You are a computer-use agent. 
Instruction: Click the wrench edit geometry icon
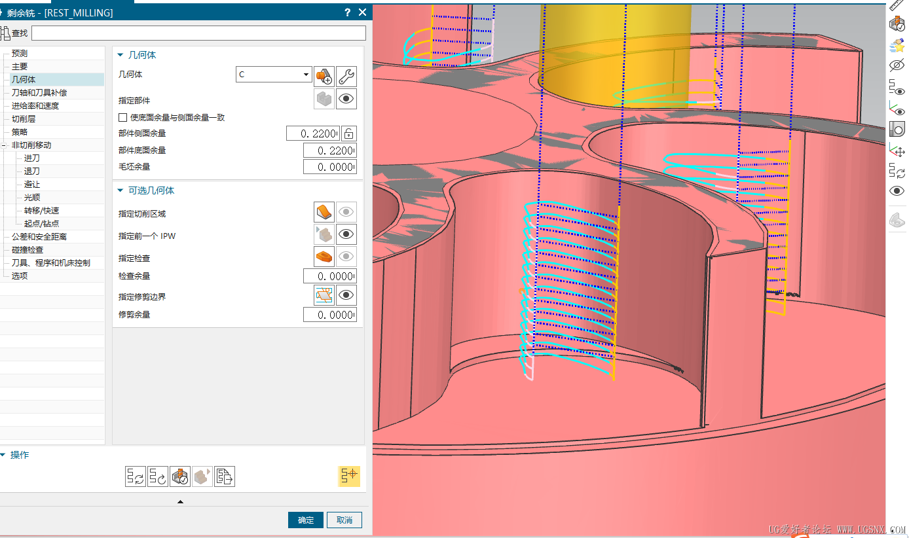point(346,76)
